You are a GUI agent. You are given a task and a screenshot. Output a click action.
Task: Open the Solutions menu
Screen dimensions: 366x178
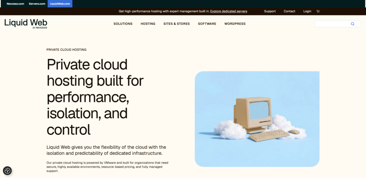[123, 24]
